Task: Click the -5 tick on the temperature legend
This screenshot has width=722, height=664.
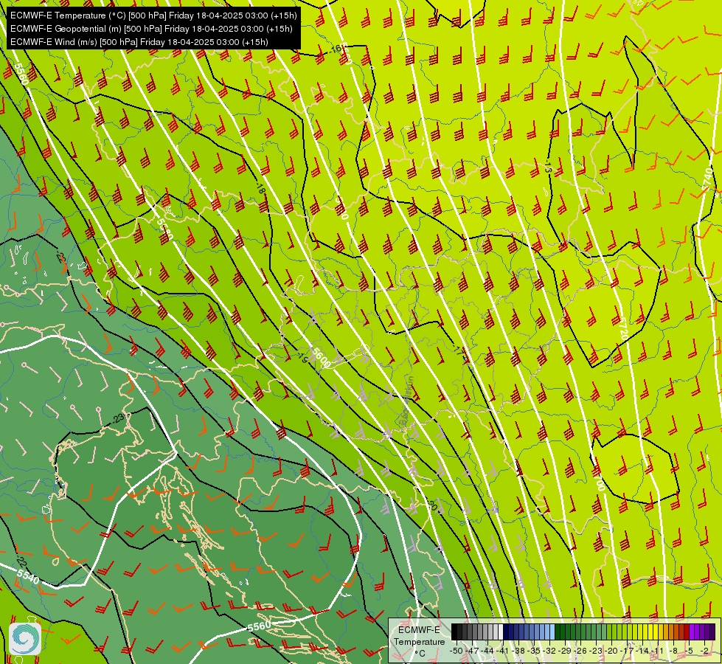Action: click(689, 651)
